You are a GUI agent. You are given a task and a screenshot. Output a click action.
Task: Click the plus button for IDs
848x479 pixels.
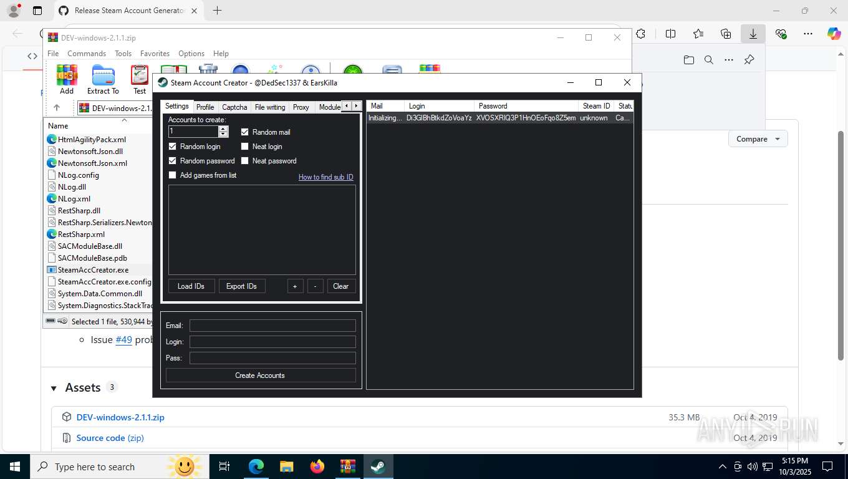pos(295,286)
